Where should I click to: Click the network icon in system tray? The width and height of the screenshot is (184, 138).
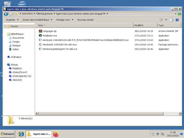click(162, 134)
